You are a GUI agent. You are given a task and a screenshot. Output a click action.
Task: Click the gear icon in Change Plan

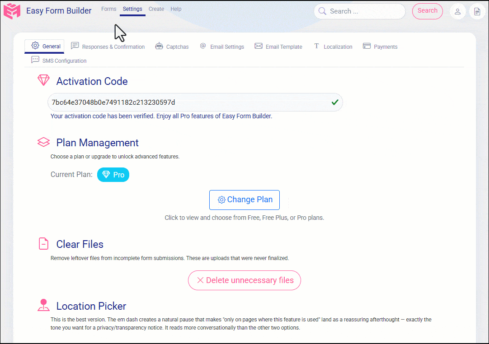[221, 200]
